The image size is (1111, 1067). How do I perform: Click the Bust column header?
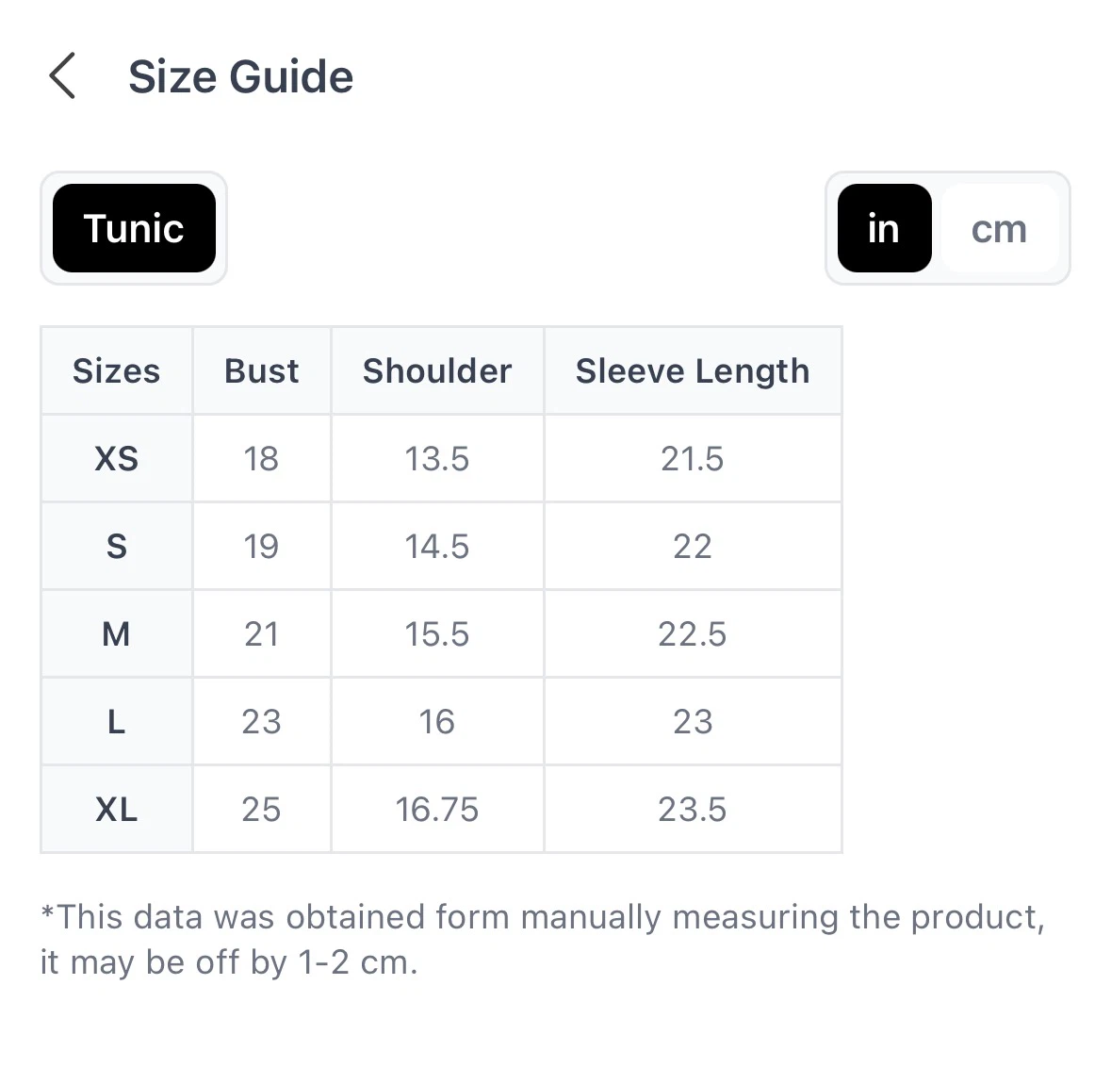pyautogui.click(x=261, y=370)
